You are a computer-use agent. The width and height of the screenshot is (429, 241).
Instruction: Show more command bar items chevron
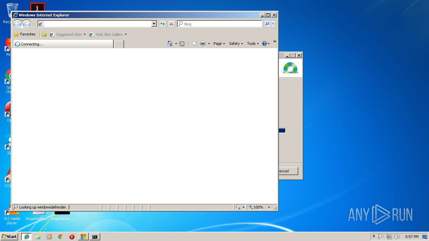274,42
